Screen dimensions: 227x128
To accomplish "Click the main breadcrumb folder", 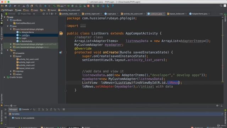I will point(34,10).
